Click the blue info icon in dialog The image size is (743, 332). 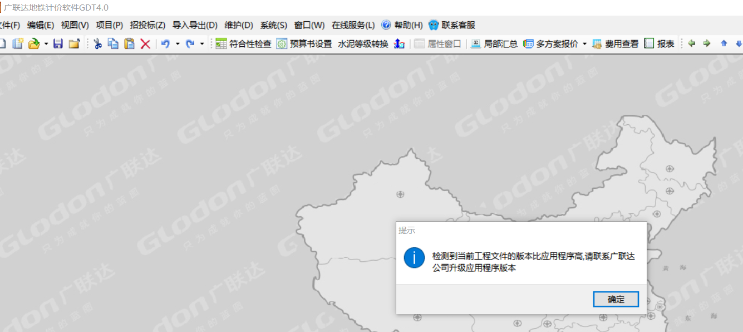[x=415, y=258]
